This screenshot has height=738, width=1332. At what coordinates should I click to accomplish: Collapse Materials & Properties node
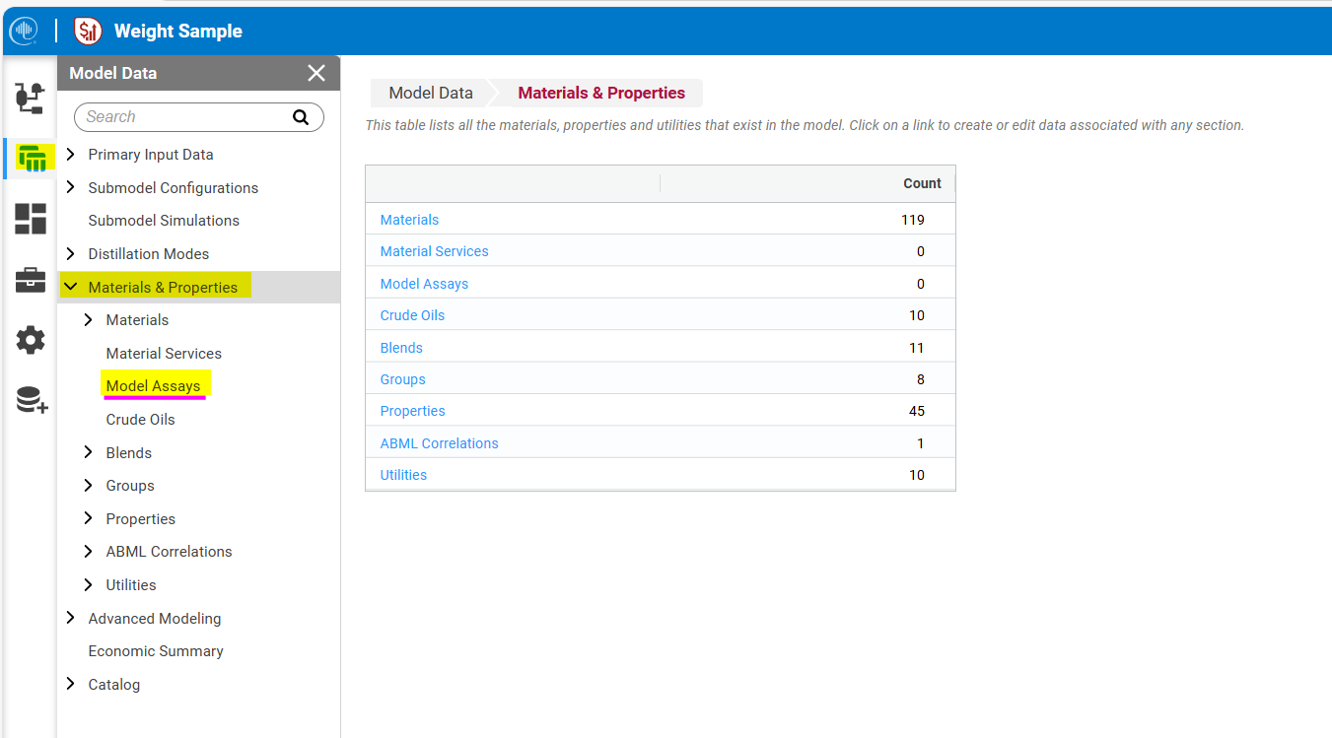[71, 288]
